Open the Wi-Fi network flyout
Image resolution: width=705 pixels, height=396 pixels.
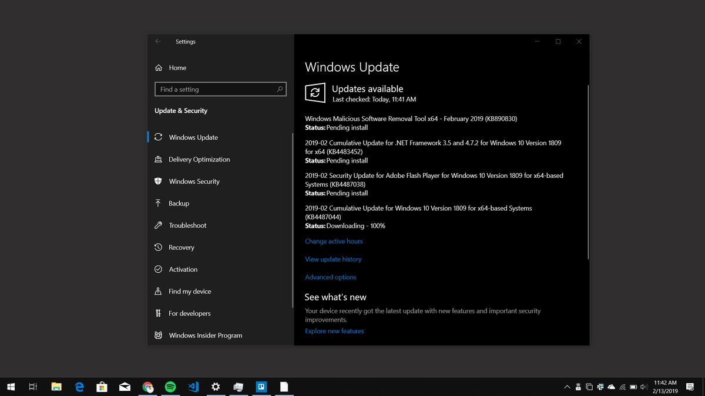tap(623, 387)
